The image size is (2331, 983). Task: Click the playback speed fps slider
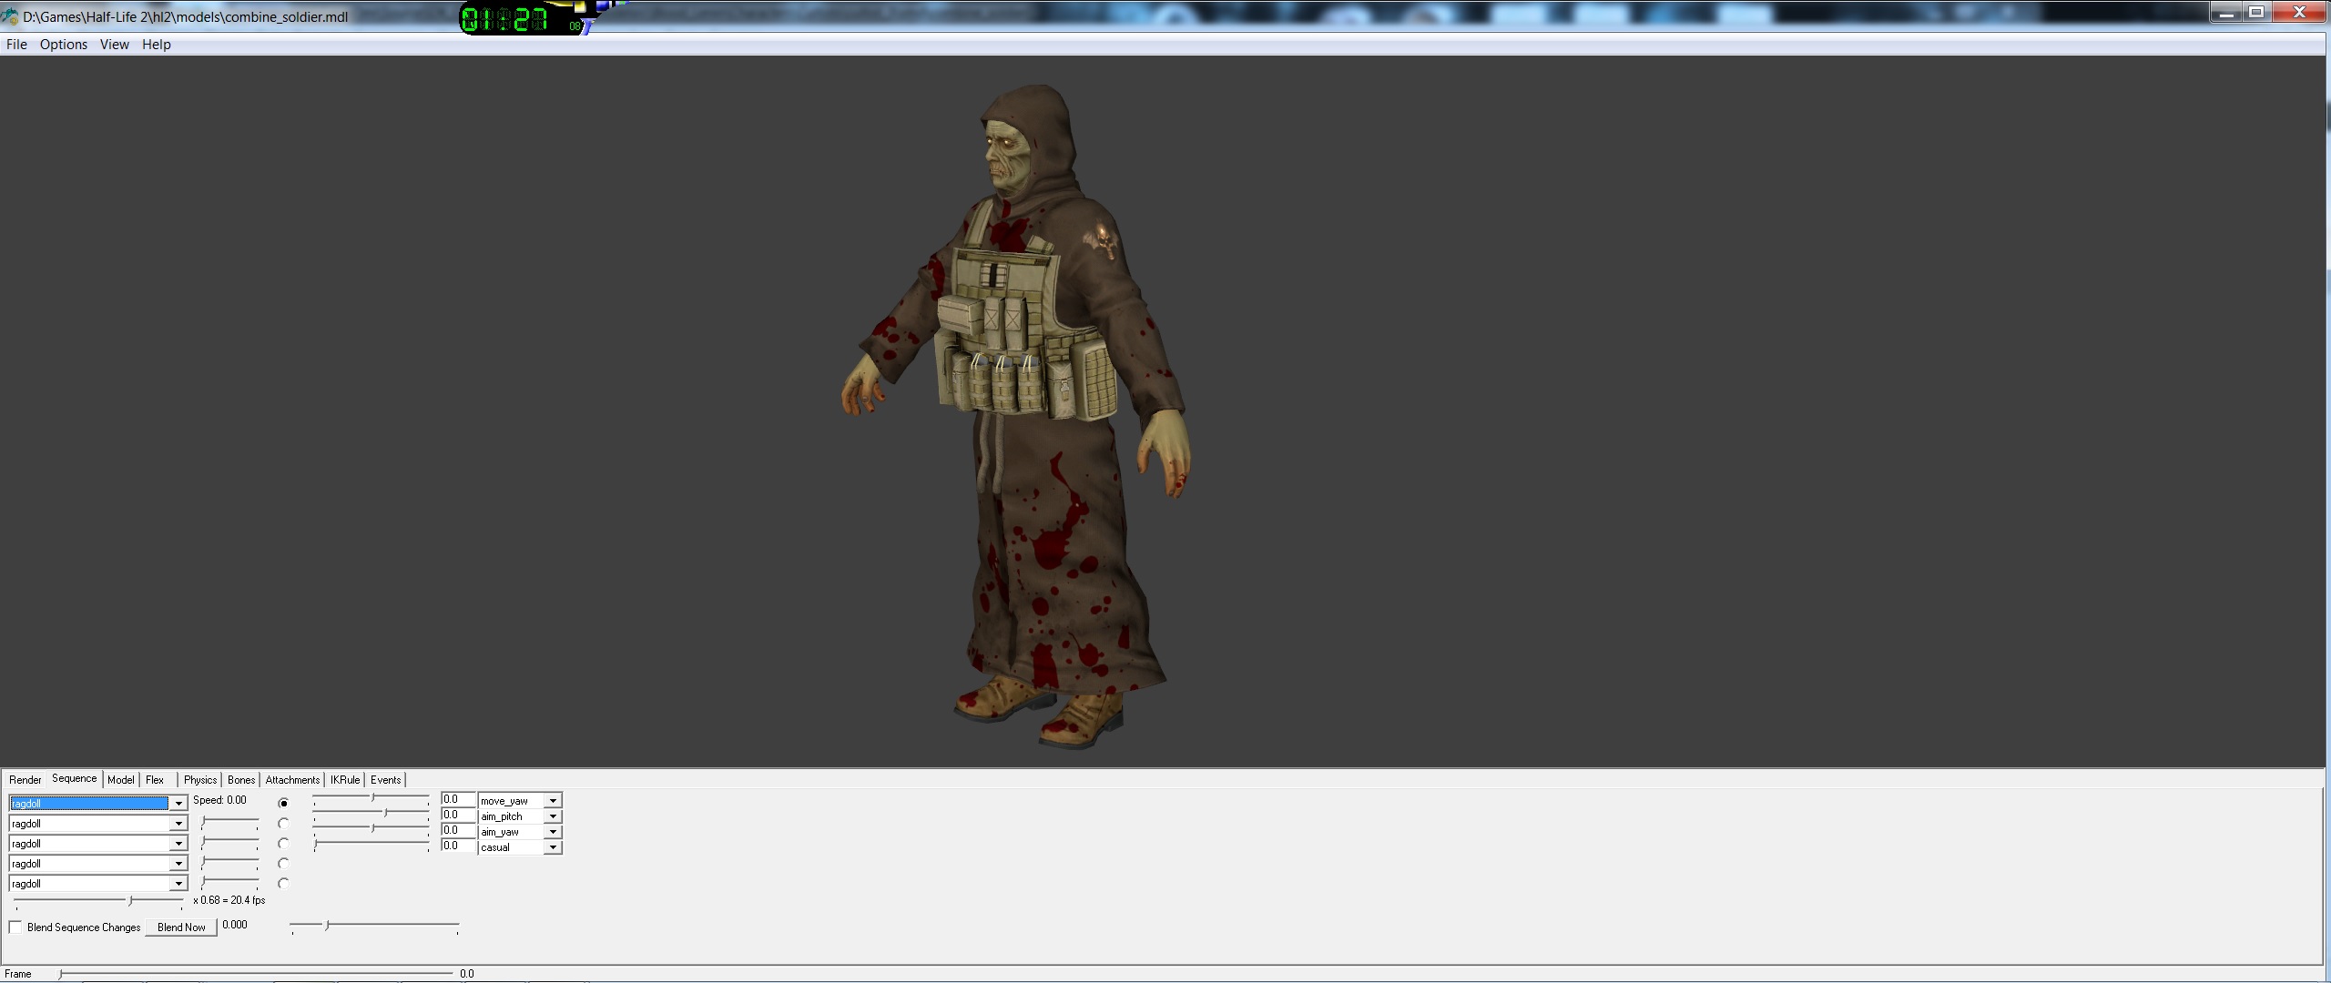(98, 900)
